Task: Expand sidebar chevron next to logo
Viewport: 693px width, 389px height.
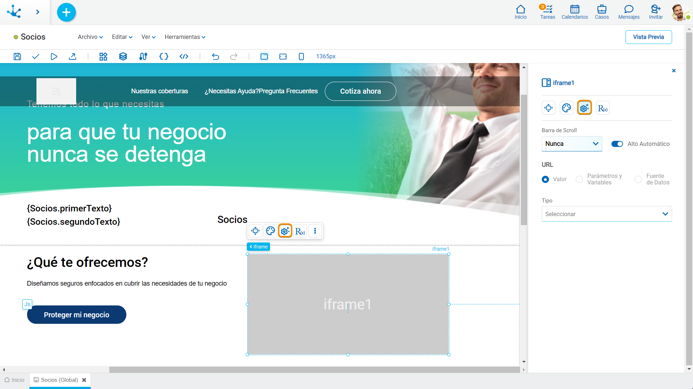Action: [x=38, y=12]
